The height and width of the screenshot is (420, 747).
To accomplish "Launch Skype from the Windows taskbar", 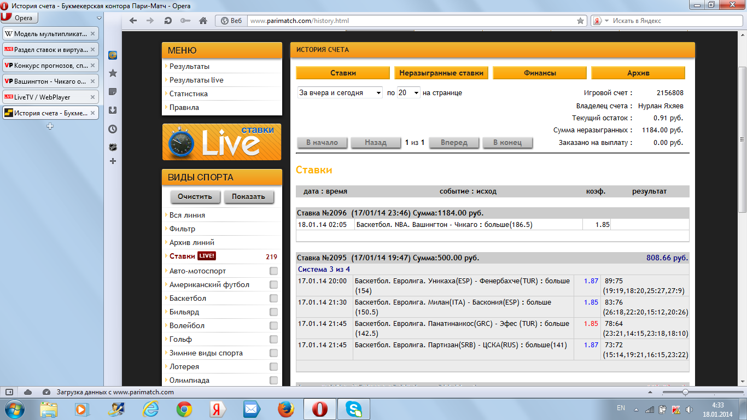I will 354,409.
